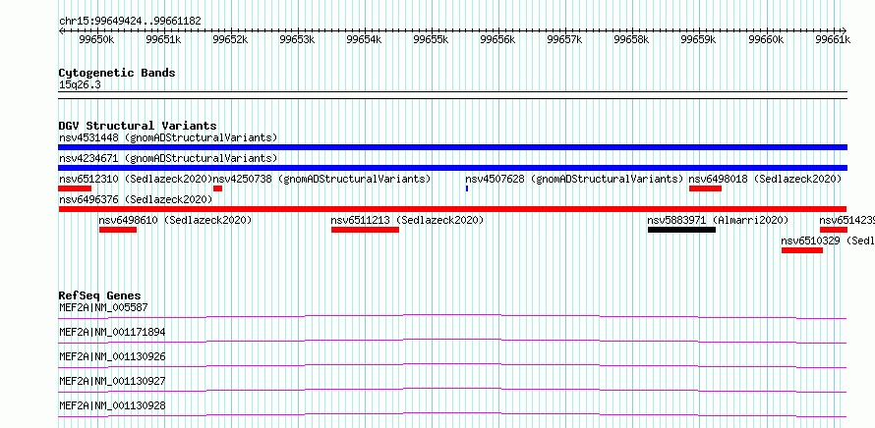Image resolution: width=875 pixels, height=428 pixels.
Task: Click the 99650k ruler tick label
Action: tap(96, 39)
